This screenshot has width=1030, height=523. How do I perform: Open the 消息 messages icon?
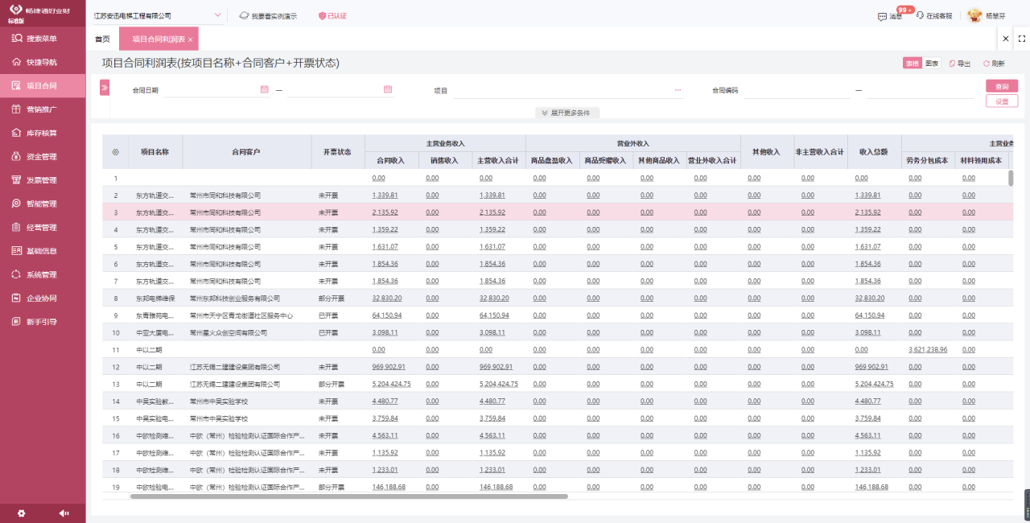pos(890,16)
